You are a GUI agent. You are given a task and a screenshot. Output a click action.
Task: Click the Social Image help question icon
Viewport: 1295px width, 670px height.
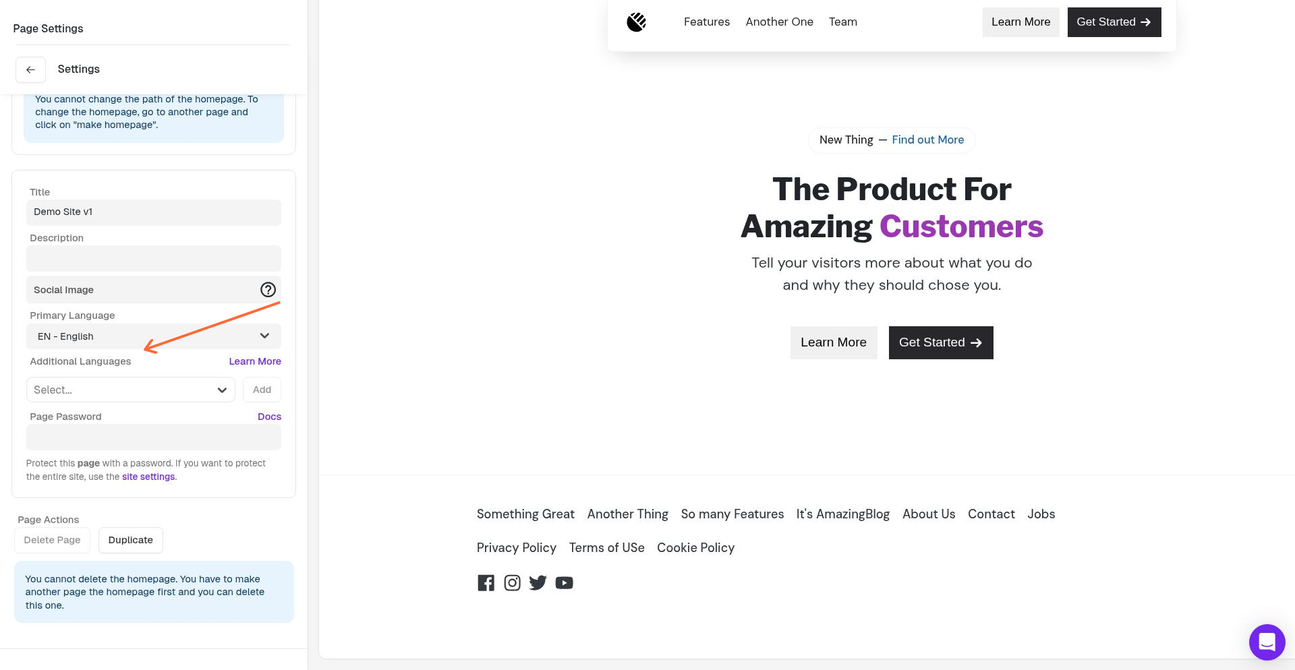(268, 290)
